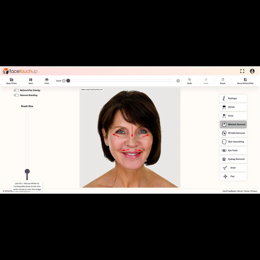
Task: Reset all changes to the photo
Action: [x=223, y=80]
